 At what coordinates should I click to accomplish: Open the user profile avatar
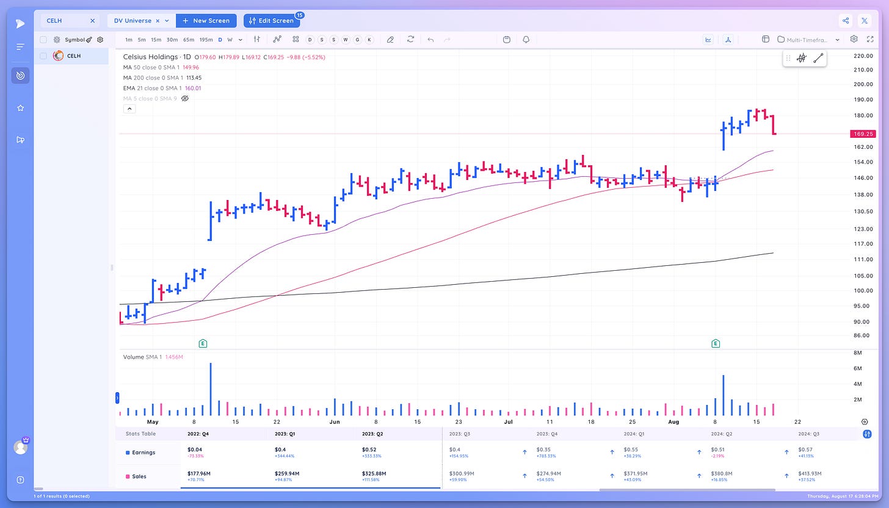tap(20, 447)
